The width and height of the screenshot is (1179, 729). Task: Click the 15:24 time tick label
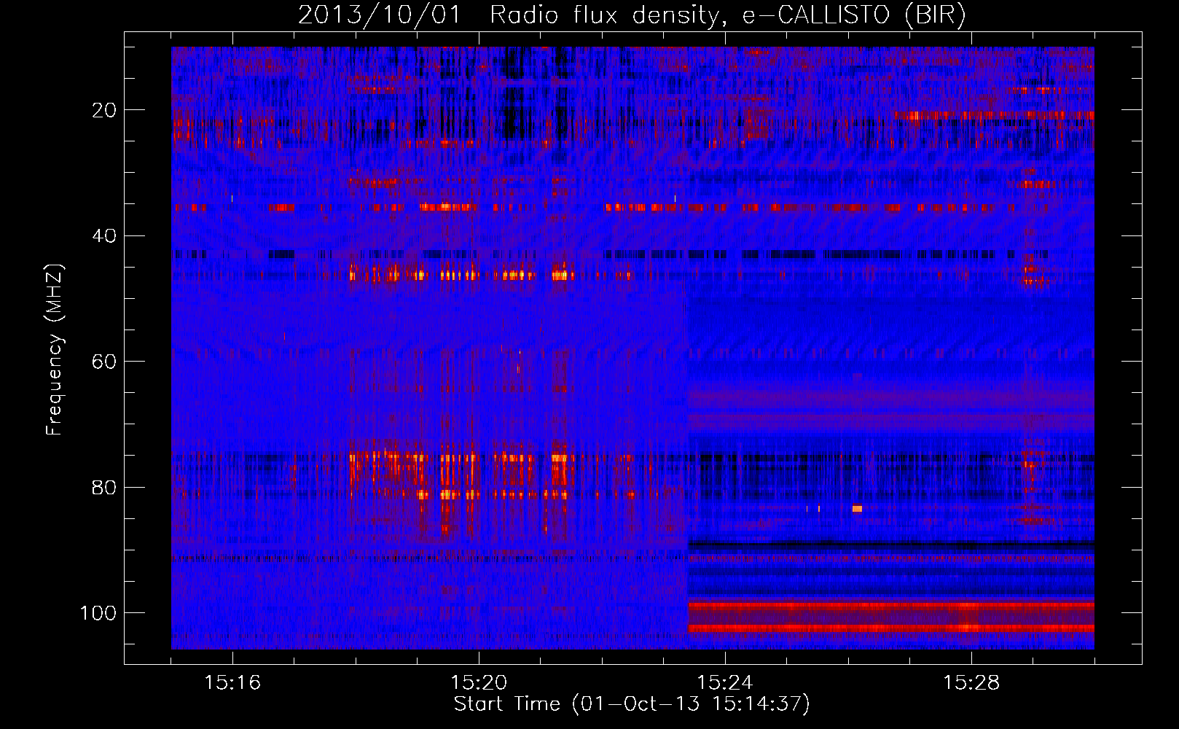click(725, 683)
